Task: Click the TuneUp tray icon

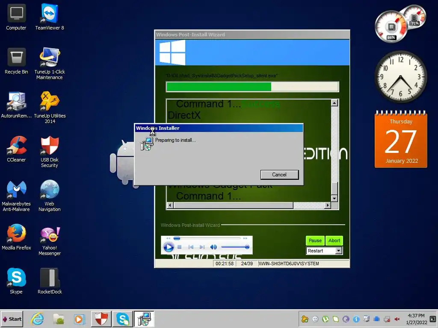Action: coord(305,319)
